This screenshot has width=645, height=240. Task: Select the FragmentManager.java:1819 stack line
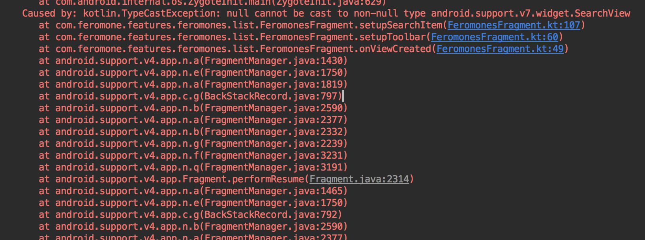[193, 84]
